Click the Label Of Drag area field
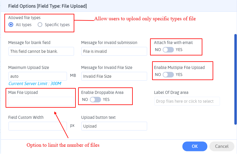 coord(187,101)
